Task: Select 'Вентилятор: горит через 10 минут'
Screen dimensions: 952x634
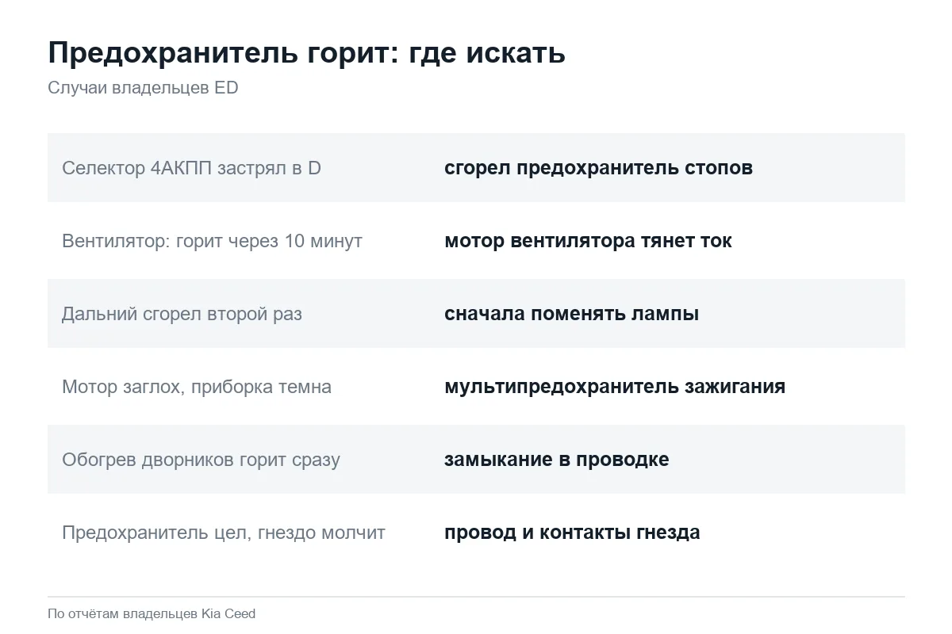Action: tap(212, 241)
